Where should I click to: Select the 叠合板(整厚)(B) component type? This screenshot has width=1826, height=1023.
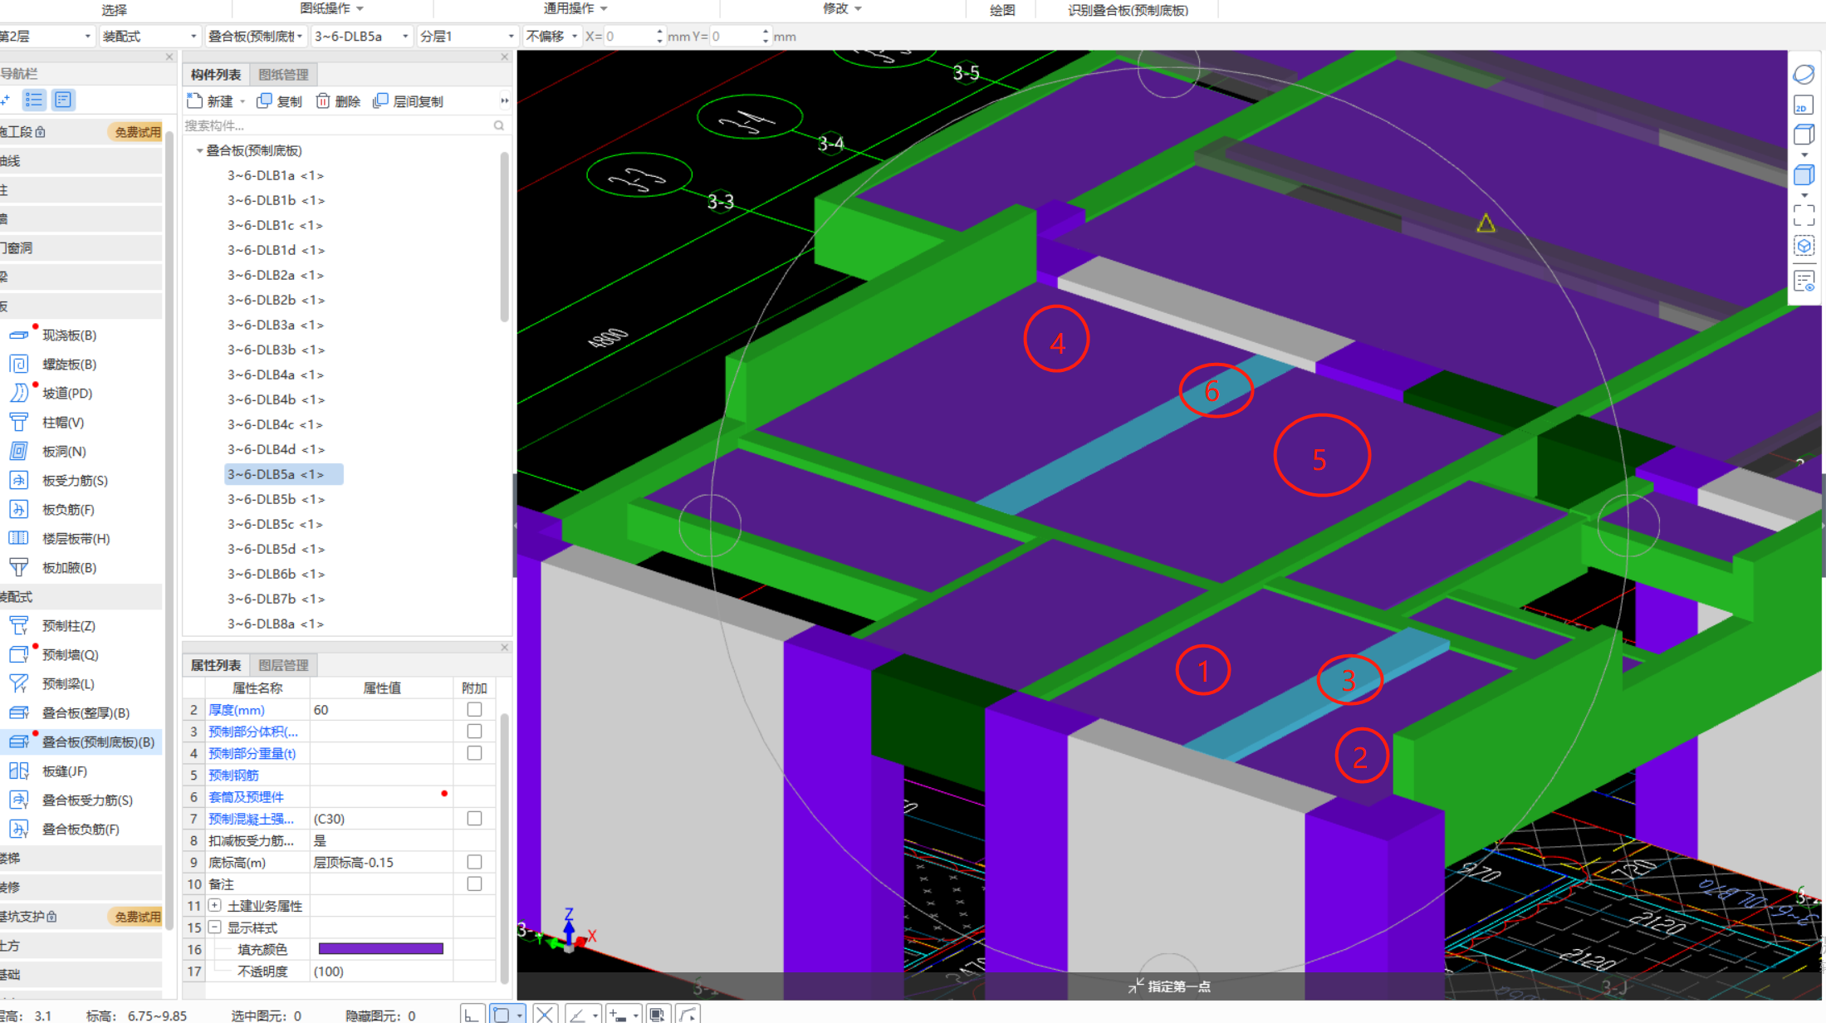click(86, 713)
